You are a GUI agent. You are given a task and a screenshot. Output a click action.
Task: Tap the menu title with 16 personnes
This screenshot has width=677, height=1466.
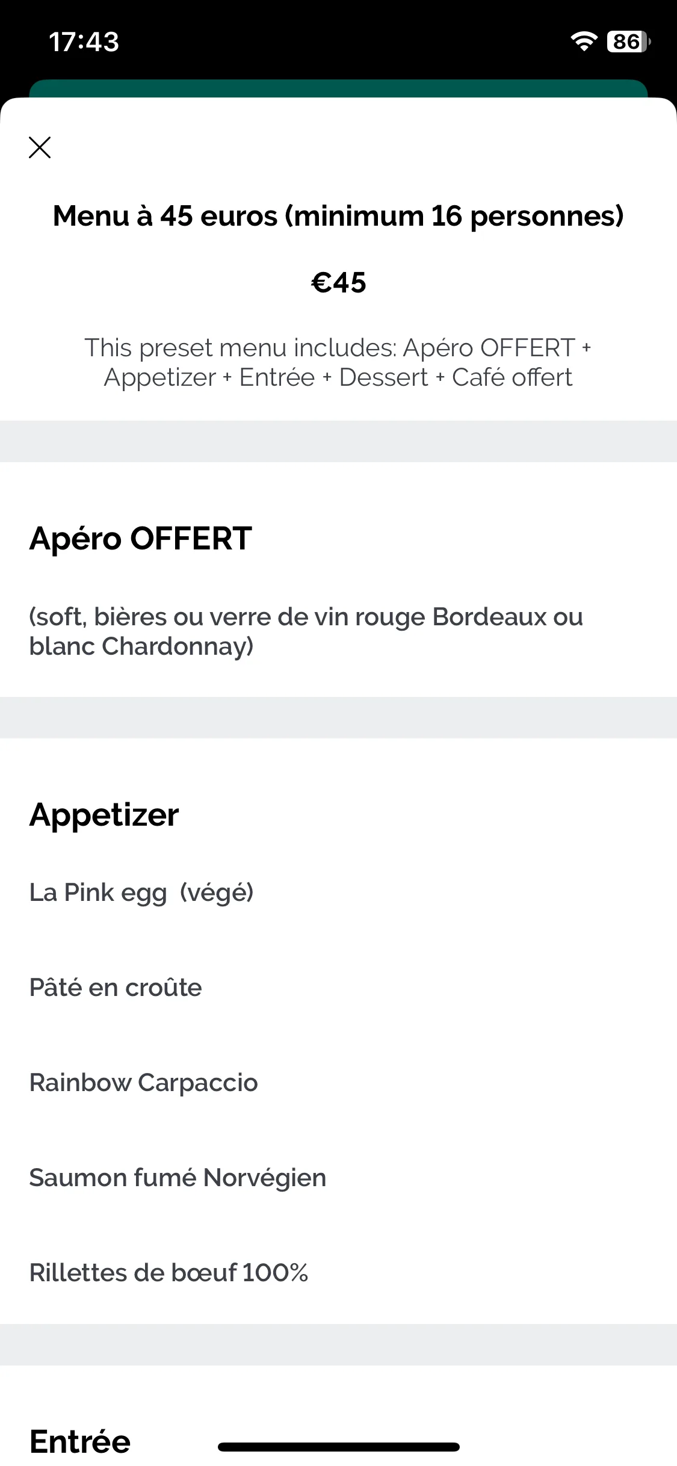click(338, 215)
